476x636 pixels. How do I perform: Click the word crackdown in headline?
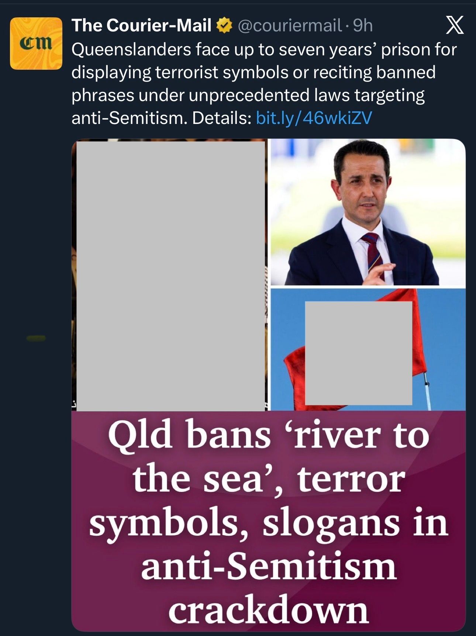click(x=268, y=610)
